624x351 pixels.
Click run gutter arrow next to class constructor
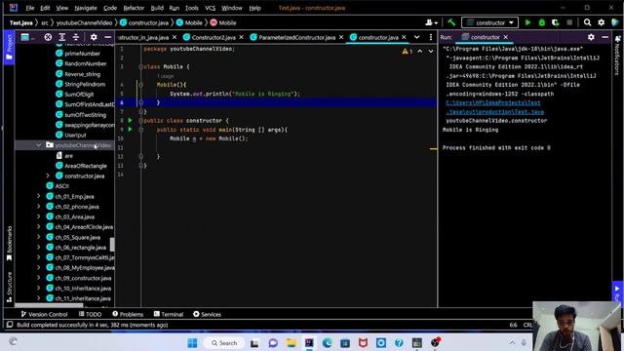[130, 120]
